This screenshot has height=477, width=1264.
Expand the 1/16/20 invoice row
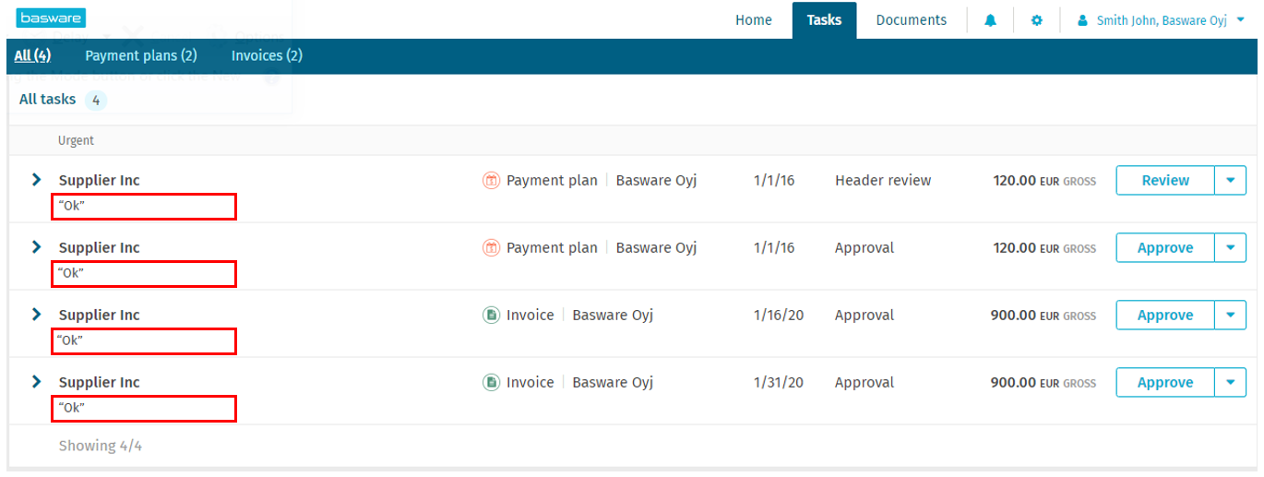tap(37, 315)
